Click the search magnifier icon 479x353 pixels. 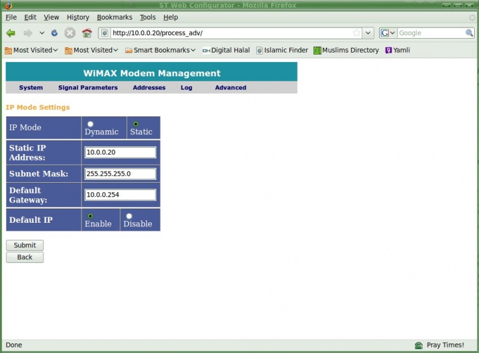tap(469, 33)
